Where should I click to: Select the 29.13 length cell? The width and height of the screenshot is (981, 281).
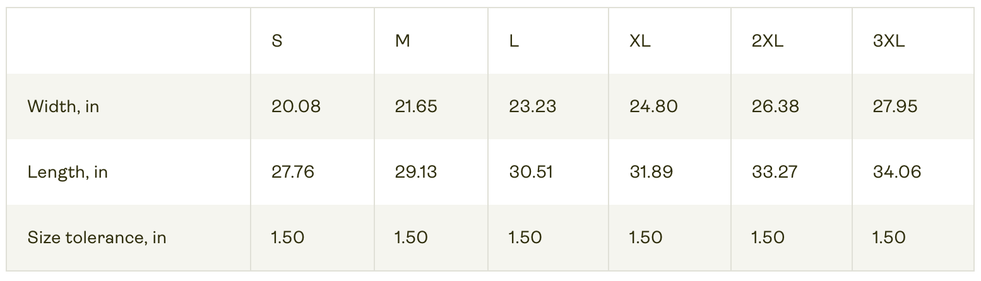(x=416, y=172)
